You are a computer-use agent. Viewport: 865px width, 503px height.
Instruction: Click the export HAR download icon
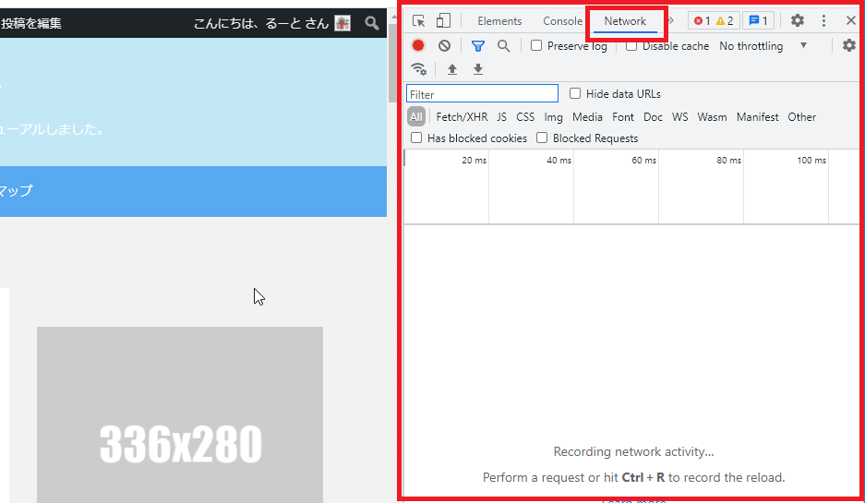click(478, 69)
